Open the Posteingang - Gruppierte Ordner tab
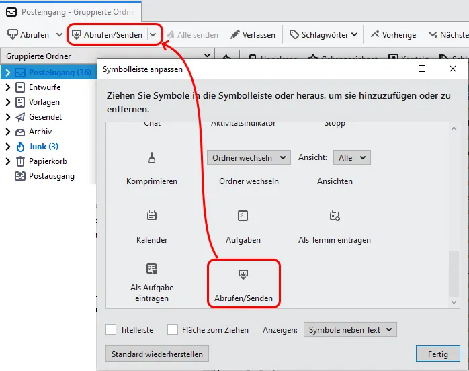 click(x=71, y=12)
